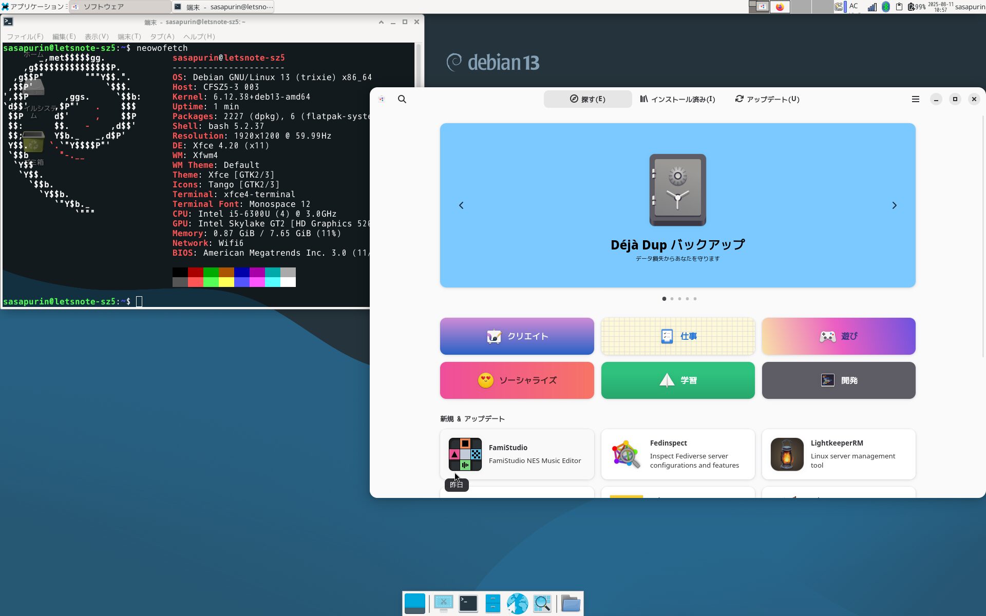Open the LightkeeperRM lantern icon
Image resolution: width=986 pixels, height=616 pixels.
coord(787,454)
